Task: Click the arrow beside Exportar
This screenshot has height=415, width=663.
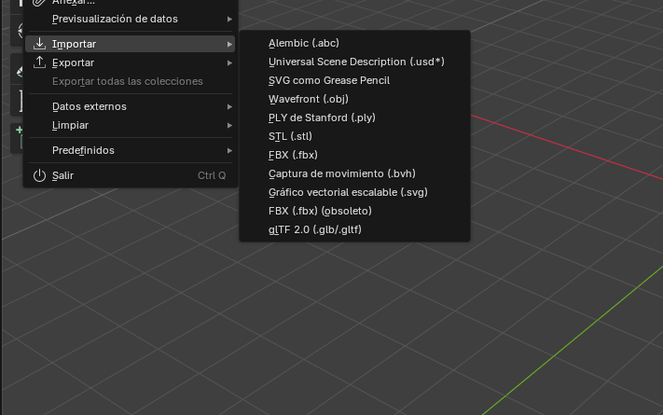Action: pos(229,63)
